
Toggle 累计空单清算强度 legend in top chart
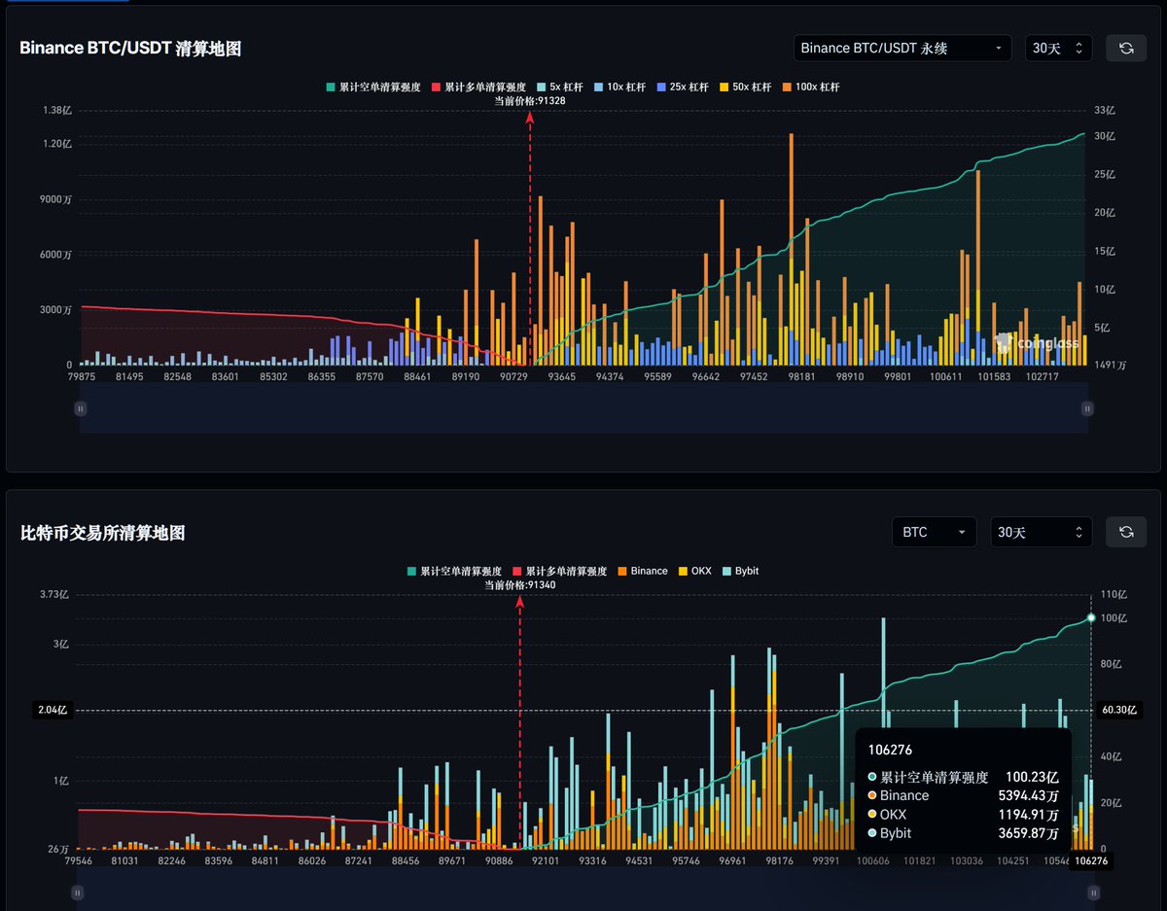point(373,88)
